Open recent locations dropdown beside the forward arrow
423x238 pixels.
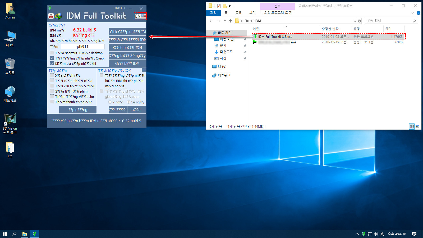pos(225,21)
